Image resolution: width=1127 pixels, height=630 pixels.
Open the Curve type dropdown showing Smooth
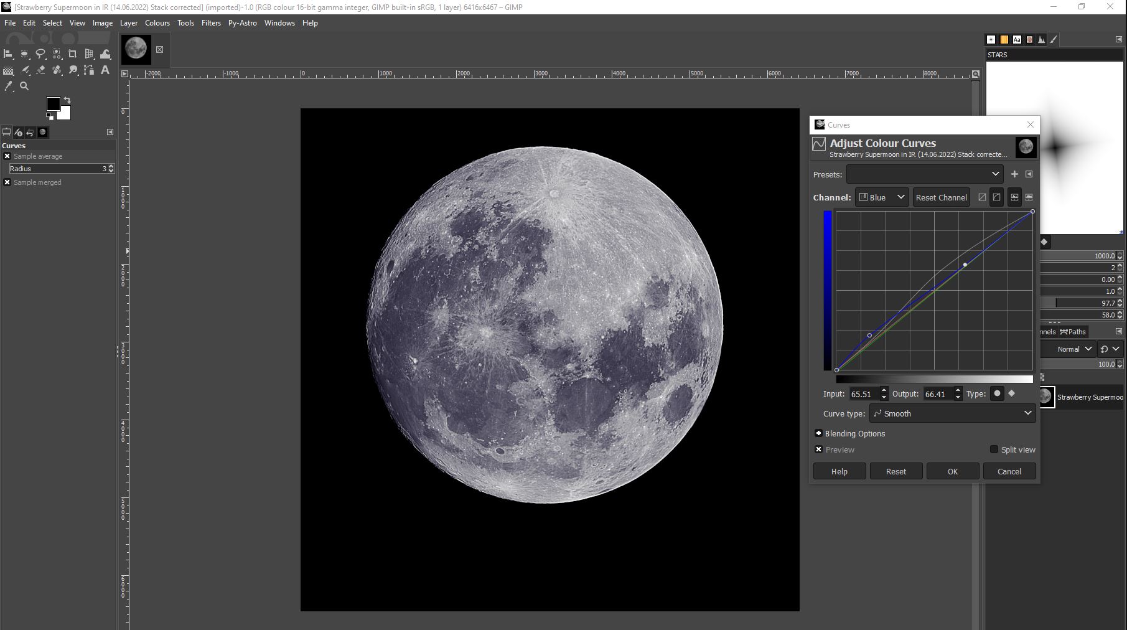coord(952,413)
